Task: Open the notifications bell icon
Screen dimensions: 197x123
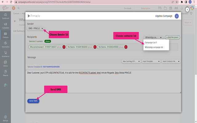Action: (x=182, y=8)
